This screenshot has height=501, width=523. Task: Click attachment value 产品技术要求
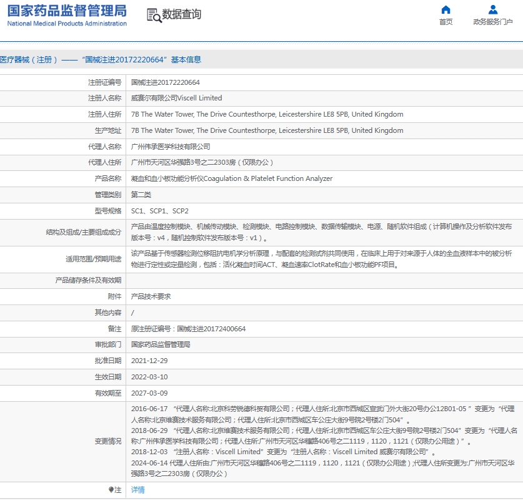click(151, 296)
